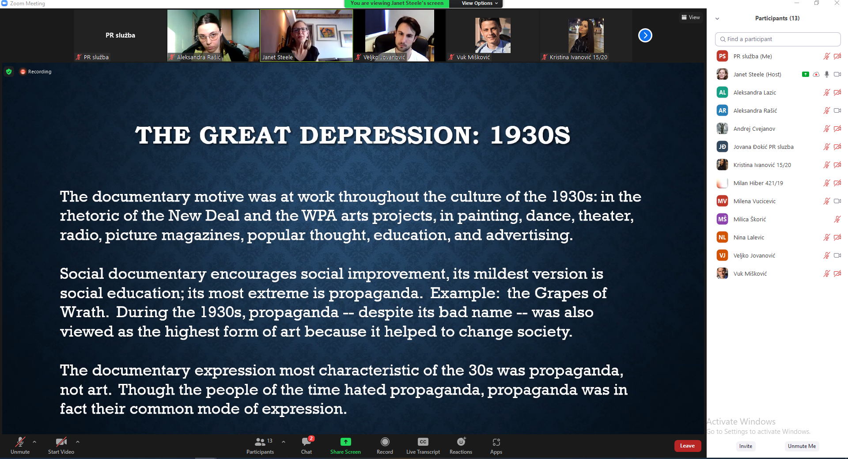Click Janet Steele's green screen-share icon
848x459 pixels.
tap(805, 74)
